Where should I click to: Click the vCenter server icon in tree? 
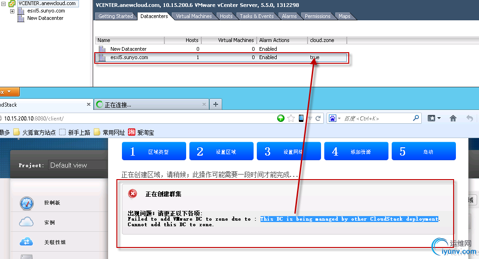click(12, 4)
